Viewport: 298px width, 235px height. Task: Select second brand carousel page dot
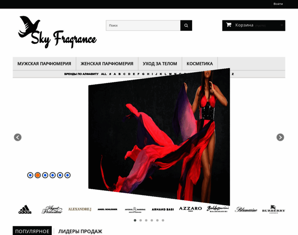[140, 221]
